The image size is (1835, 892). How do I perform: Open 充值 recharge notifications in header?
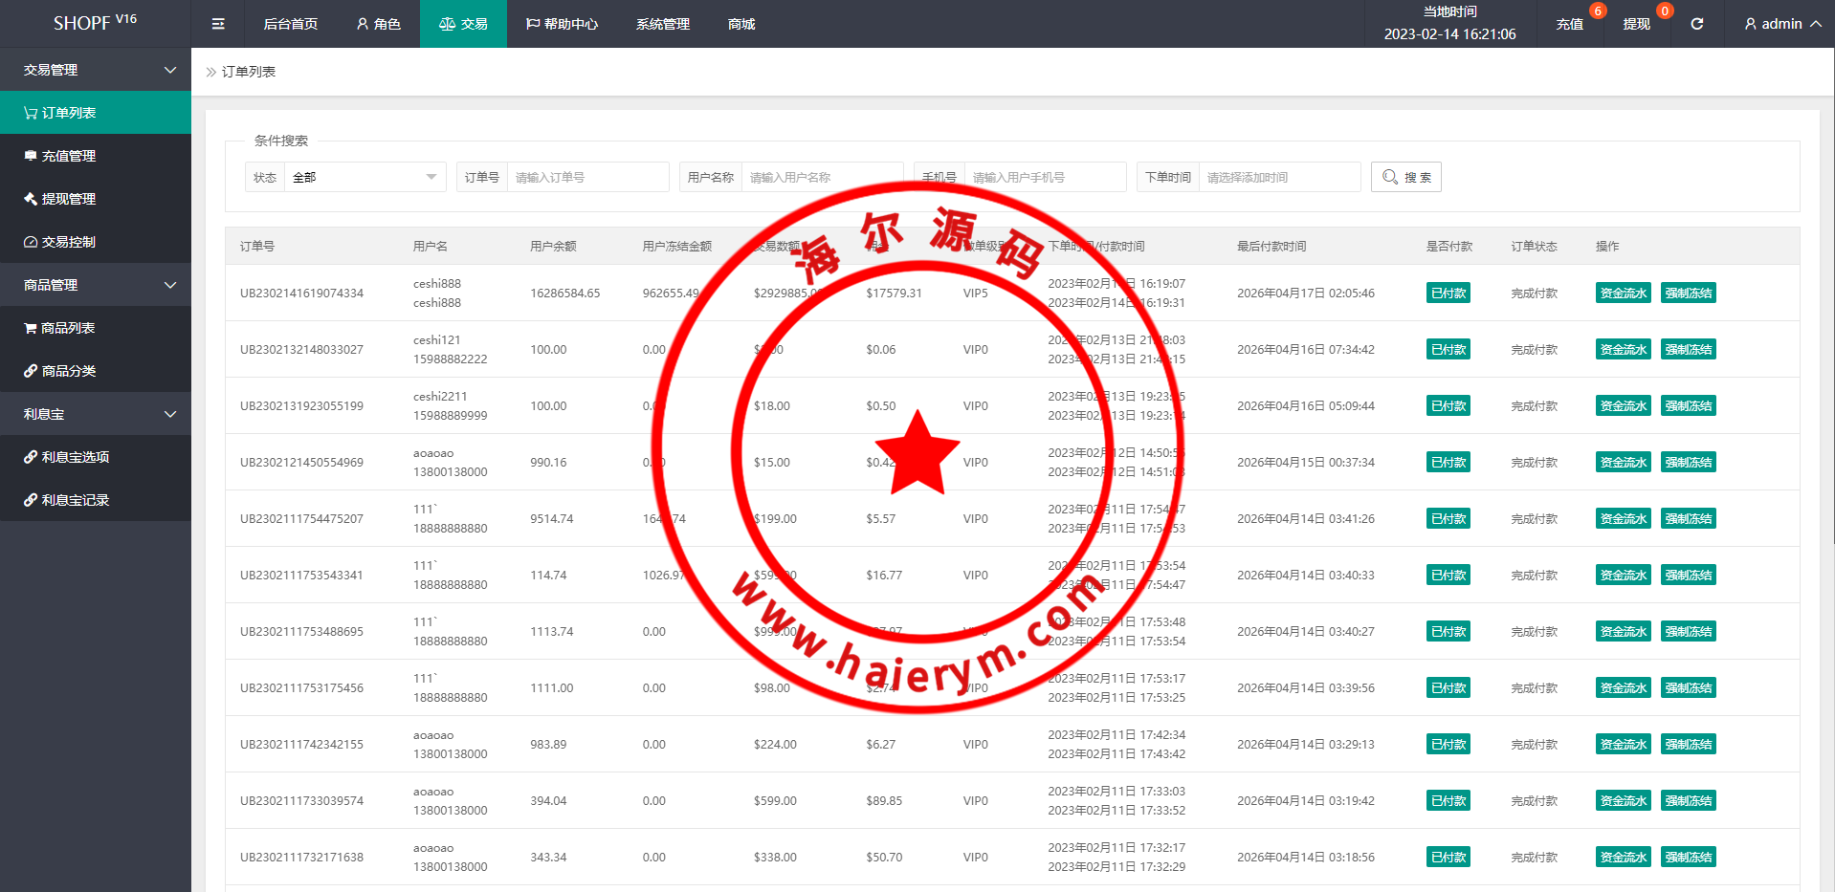(x=1569, y=24)
